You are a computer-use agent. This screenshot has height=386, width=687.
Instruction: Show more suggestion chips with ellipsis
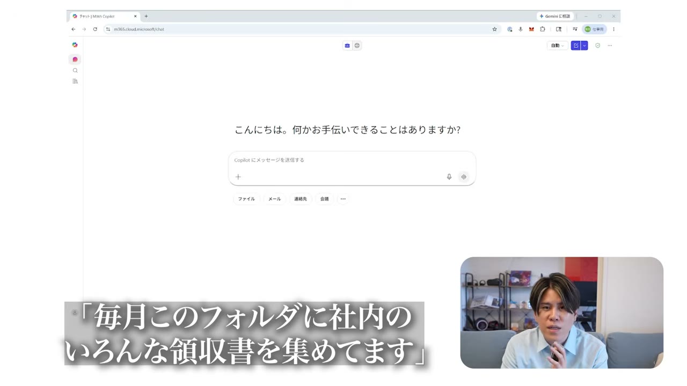click(x=343, y=199)
